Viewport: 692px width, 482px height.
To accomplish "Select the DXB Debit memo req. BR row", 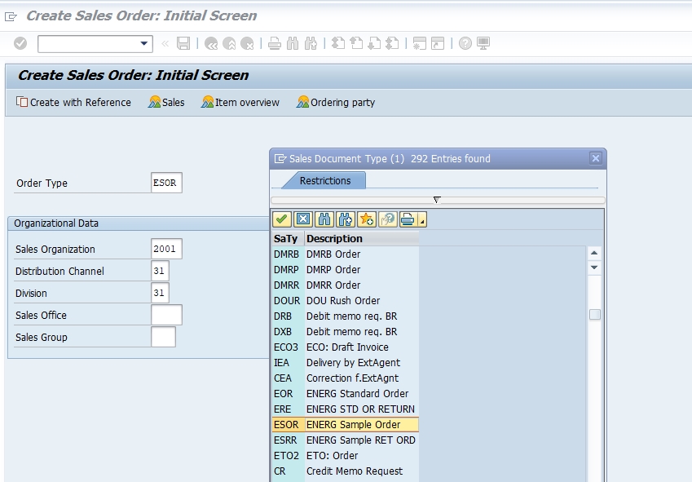I will [345, 331].
